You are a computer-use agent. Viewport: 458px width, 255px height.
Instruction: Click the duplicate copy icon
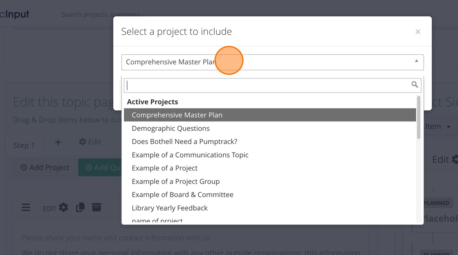80,207
